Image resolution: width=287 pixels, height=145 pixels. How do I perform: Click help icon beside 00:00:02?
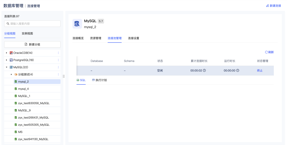click(x=204, y=70)
